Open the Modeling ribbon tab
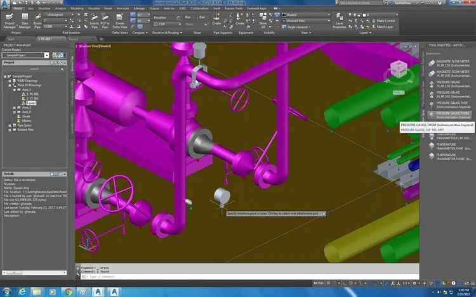This screenshot has height=297, width=476. [x=77, y=8]
